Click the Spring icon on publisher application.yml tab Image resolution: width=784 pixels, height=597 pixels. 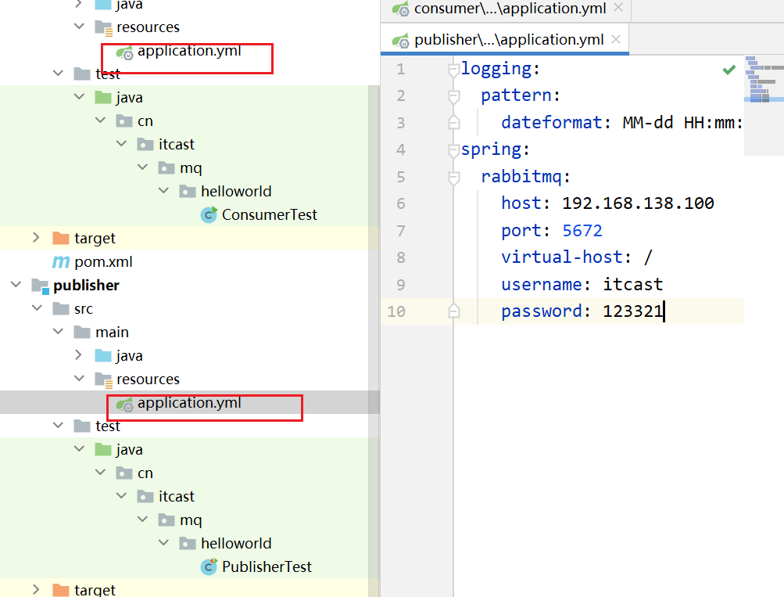point(400,40)
